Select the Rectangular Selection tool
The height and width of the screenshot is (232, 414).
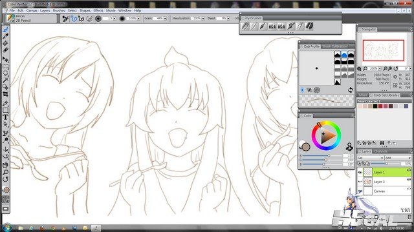point(6,66)
